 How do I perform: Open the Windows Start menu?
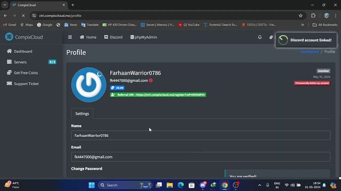(92, 185)
